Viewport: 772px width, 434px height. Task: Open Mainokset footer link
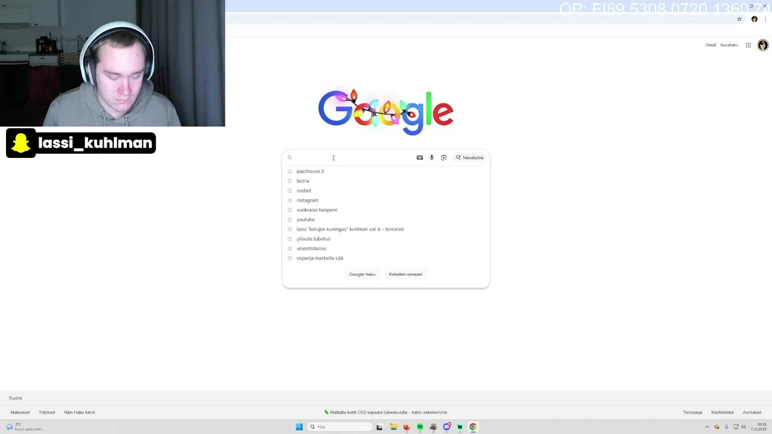coord(20,412)
